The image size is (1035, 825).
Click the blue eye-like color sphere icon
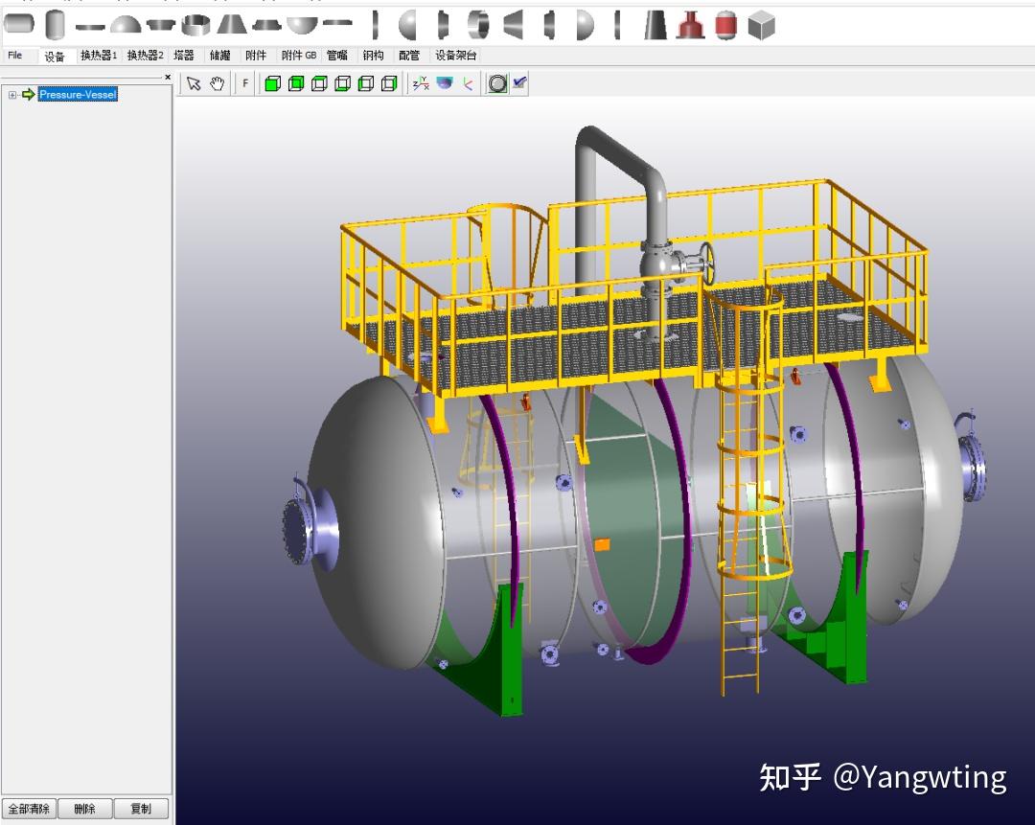coord(445,82)
